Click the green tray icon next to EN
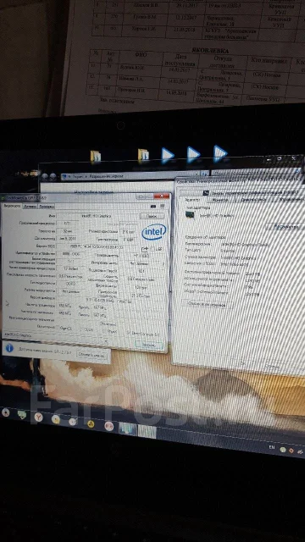 (282, 450)
